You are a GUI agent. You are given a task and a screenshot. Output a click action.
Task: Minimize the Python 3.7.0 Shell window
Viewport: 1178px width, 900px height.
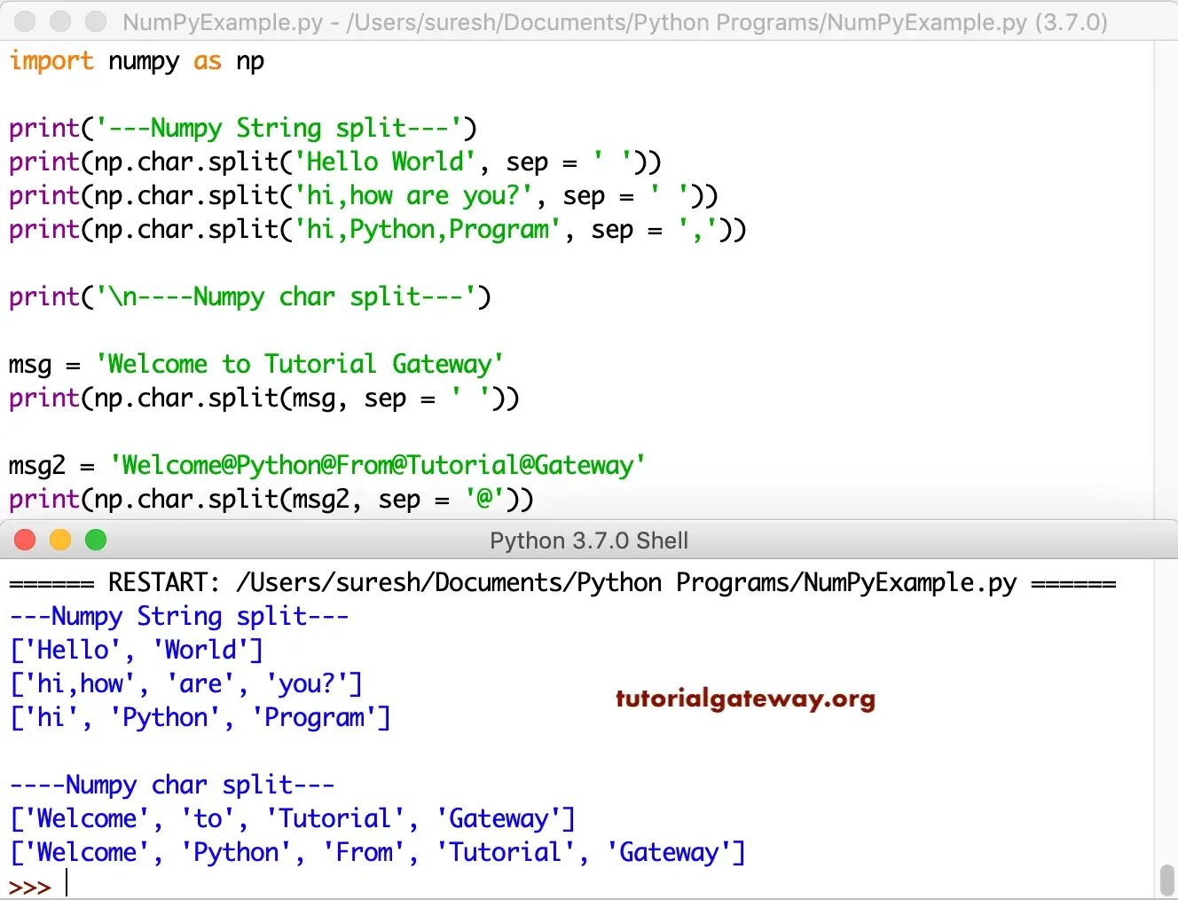[x=60, y=540]
